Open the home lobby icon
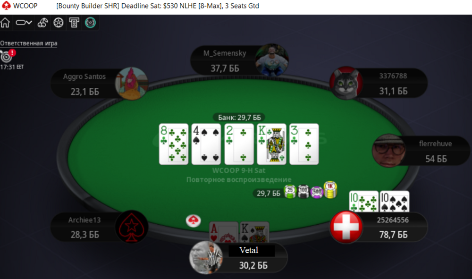The image size is (472, 279). tap(5, 23)
